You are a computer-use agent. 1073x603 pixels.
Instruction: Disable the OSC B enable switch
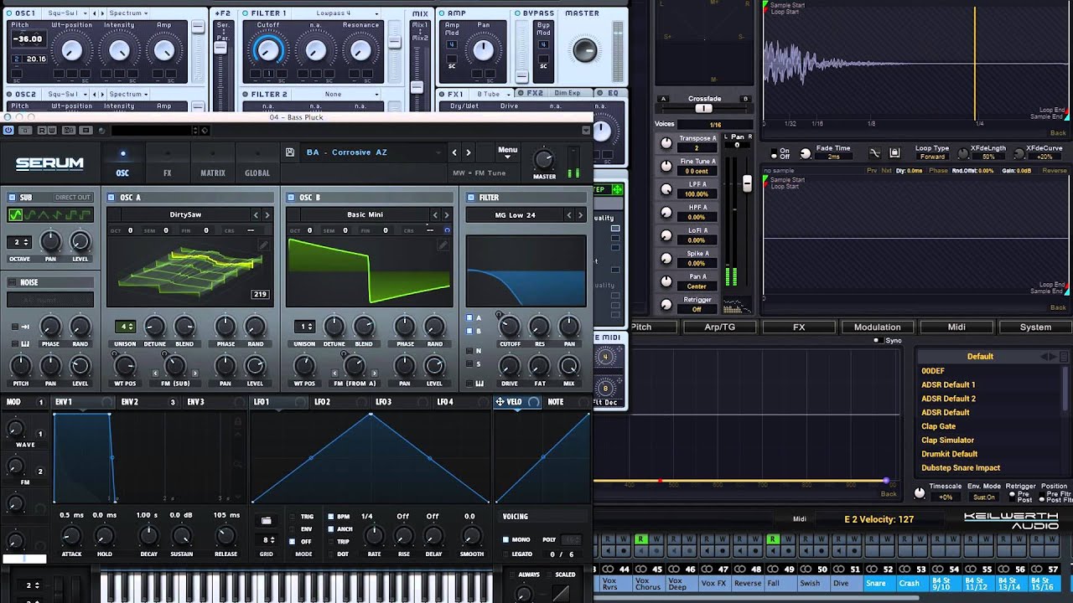(x=291, y=198)
